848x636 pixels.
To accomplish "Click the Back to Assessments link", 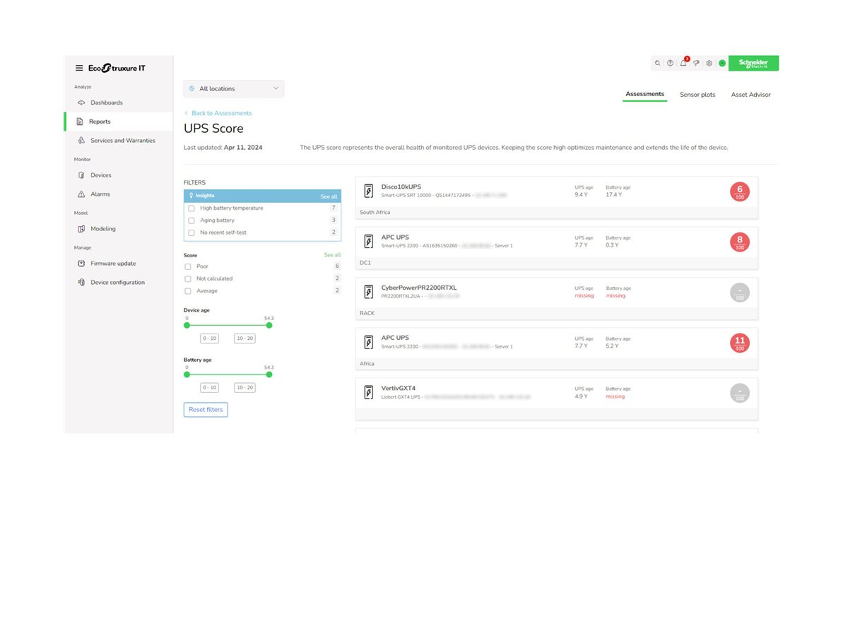I will pyautogui.click(x=218, y=112).
